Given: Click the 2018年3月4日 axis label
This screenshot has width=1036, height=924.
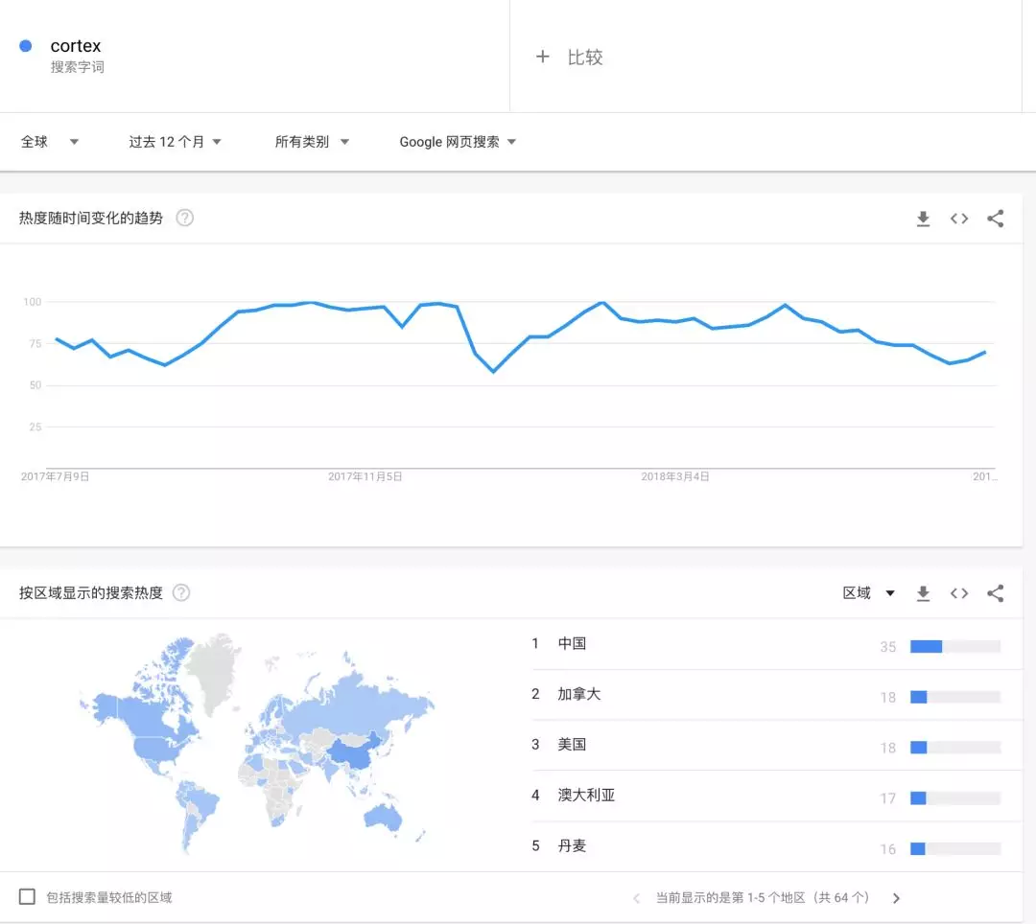Looking at the screenshot, I should [674, 476].
